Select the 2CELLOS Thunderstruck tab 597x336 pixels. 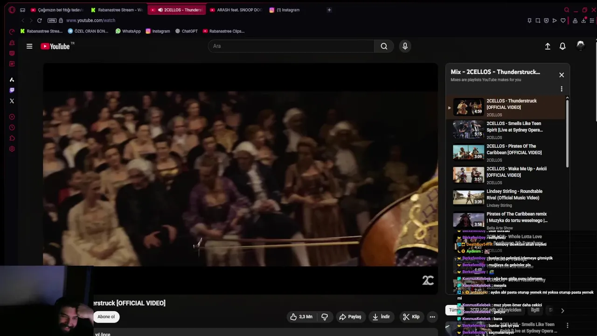[177, 10]
